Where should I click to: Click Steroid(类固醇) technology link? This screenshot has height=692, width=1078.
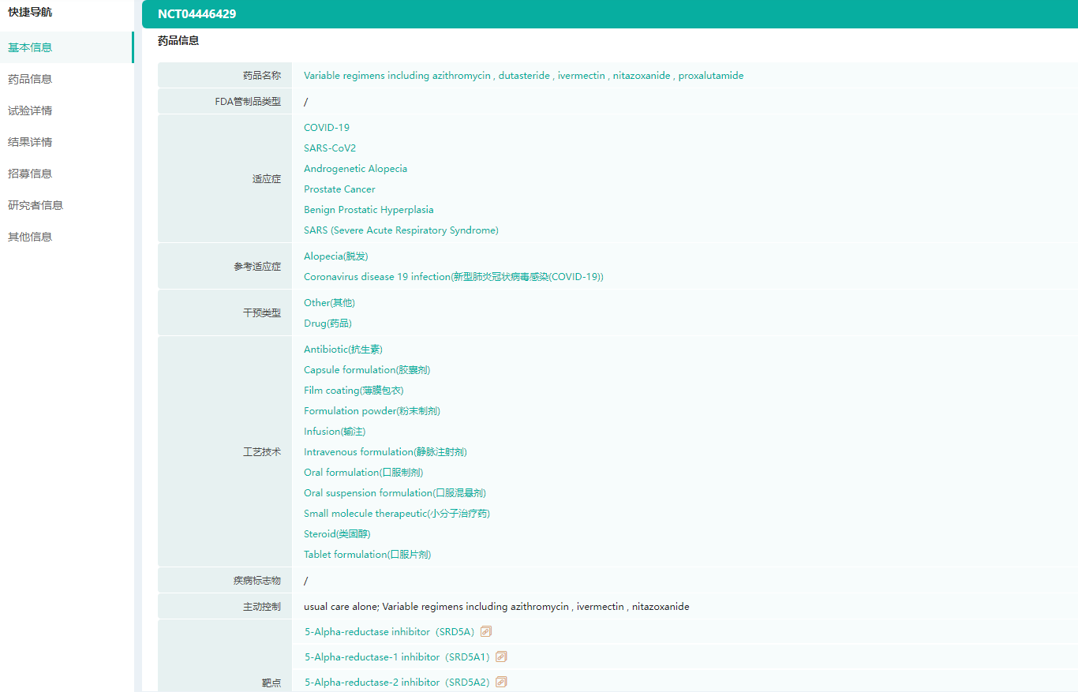point(337,534)
